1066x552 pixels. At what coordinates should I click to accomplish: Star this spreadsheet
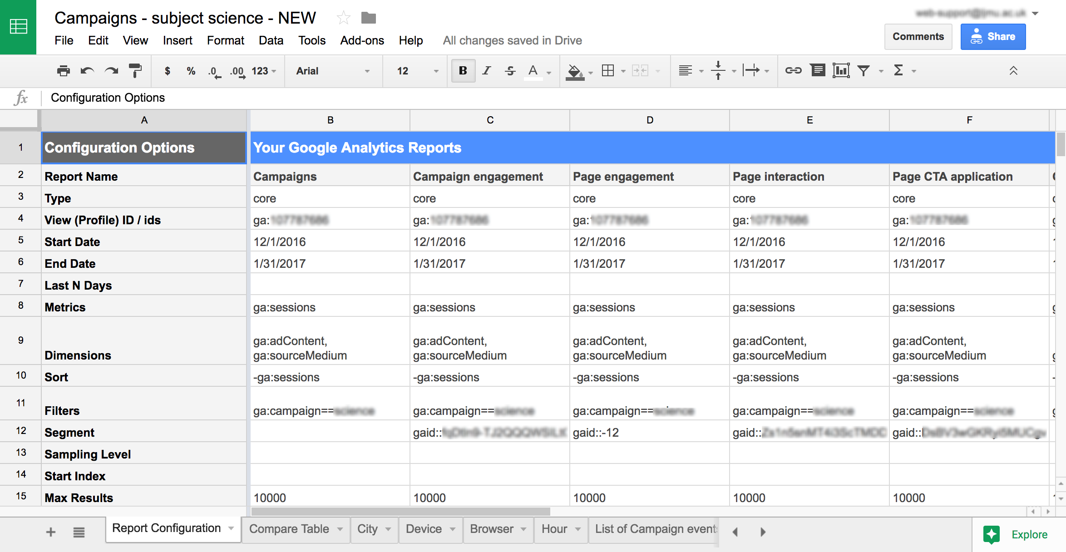[343, 18]
